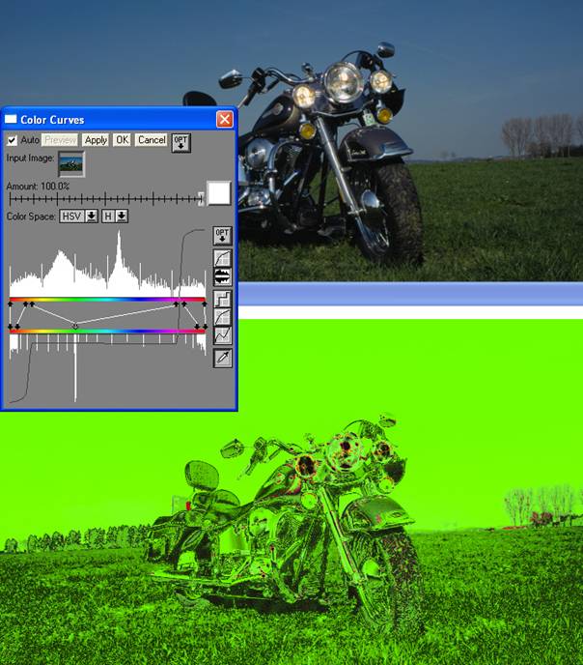Cancel the Color Curves dialog
This screenshot has height=665, width=583.
(152, 140)
